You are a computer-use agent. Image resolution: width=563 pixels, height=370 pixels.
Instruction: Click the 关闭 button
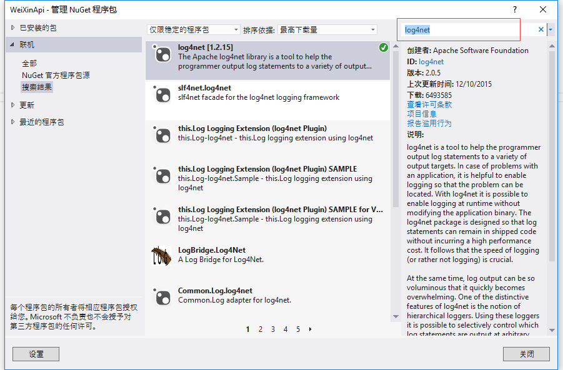[526, 354]
